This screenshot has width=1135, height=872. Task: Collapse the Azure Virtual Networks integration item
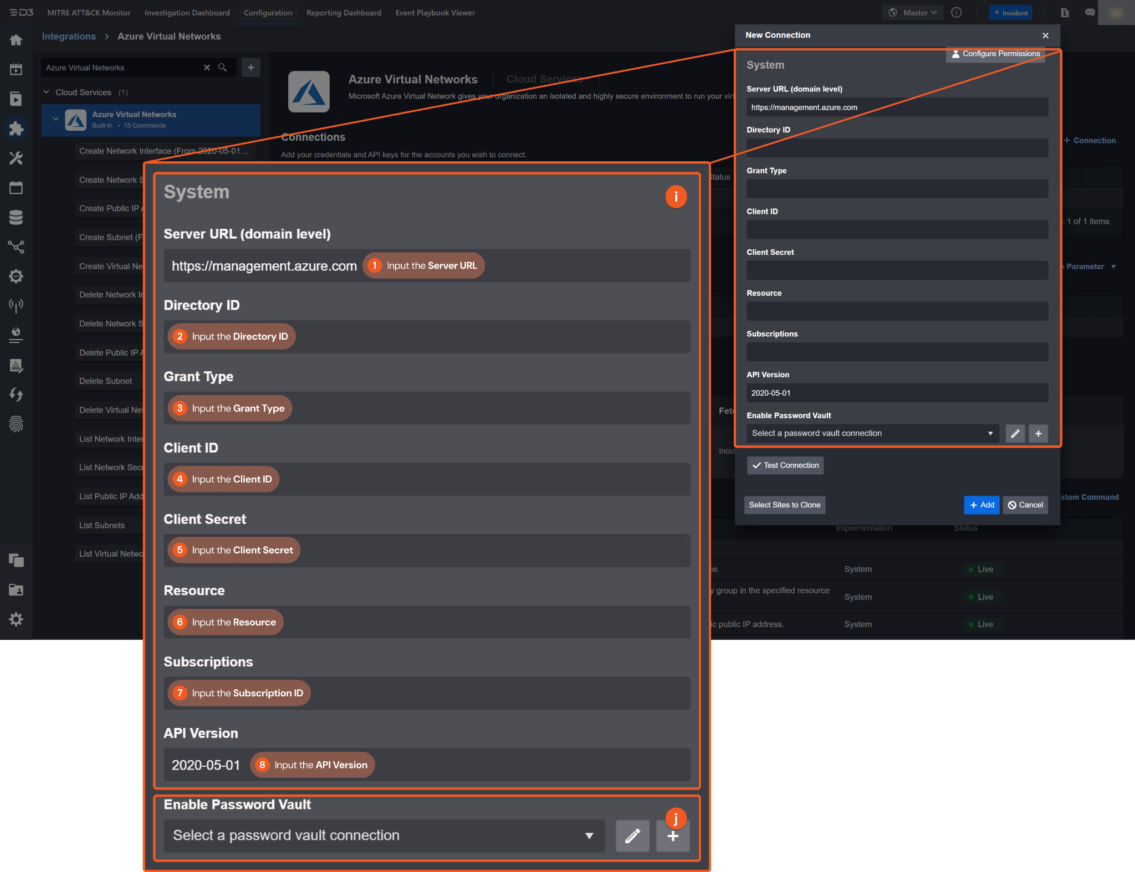click(x=55, y=119)
